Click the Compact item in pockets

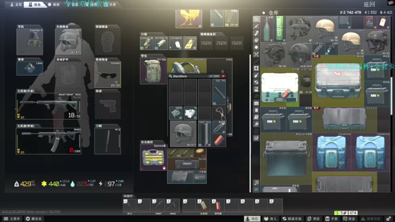[147, 43]
